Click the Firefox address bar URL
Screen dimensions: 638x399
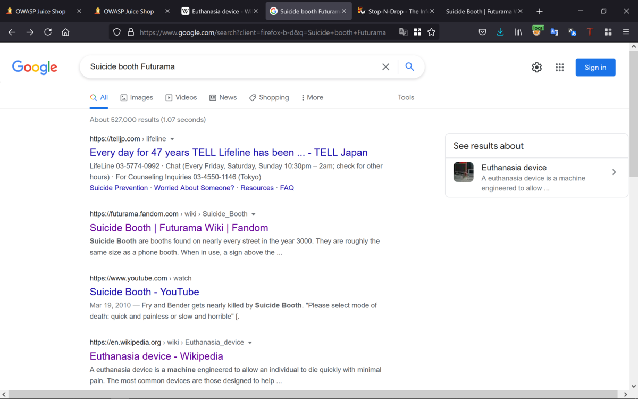point(263,32)
